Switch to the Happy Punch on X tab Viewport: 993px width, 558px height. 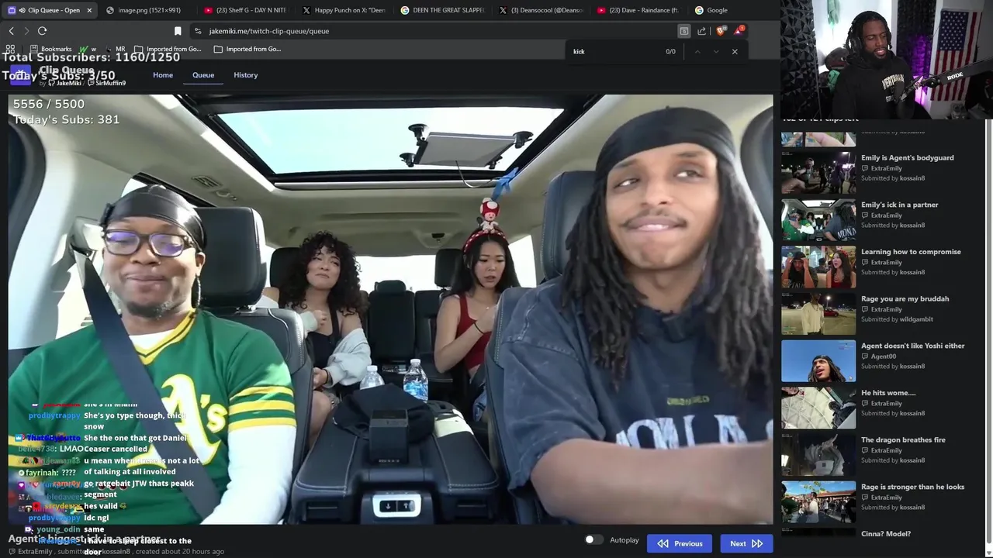(x=345, y=10)
